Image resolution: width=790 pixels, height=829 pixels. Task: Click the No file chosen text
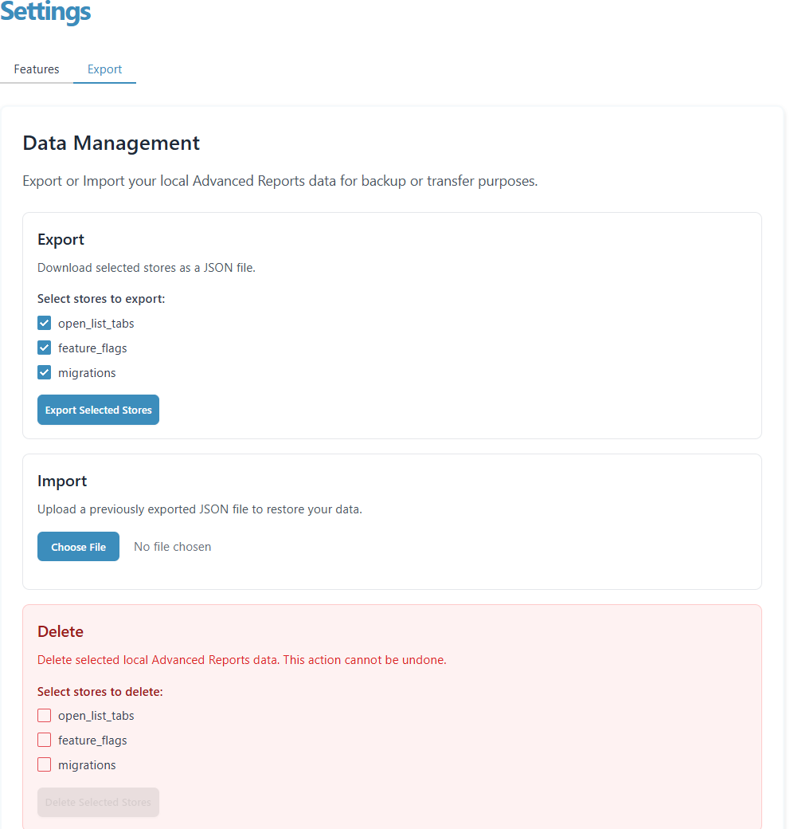(173, 547)
